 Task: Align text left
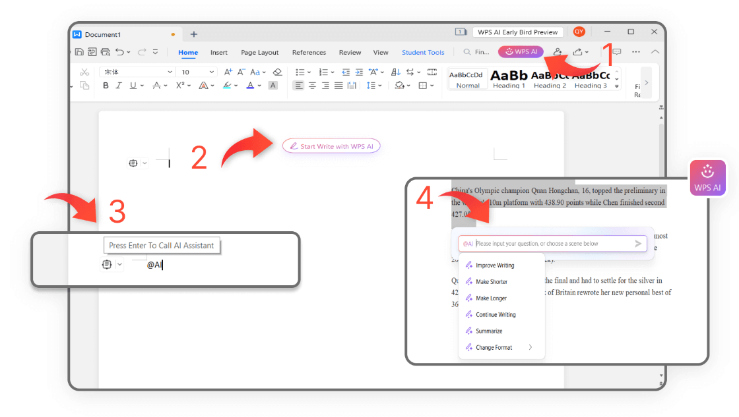298,85
